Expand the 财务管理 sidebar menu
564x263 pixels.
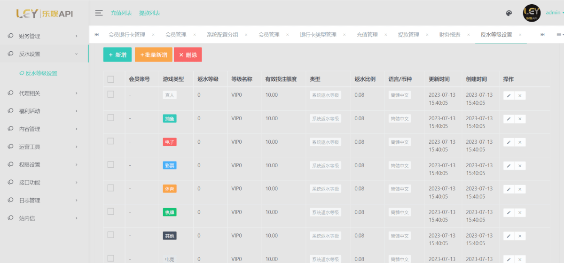pyautogui.click(x=43, y=36)
